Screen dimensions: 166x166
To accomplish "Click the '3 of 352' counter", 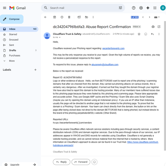I will coord(134,17).
